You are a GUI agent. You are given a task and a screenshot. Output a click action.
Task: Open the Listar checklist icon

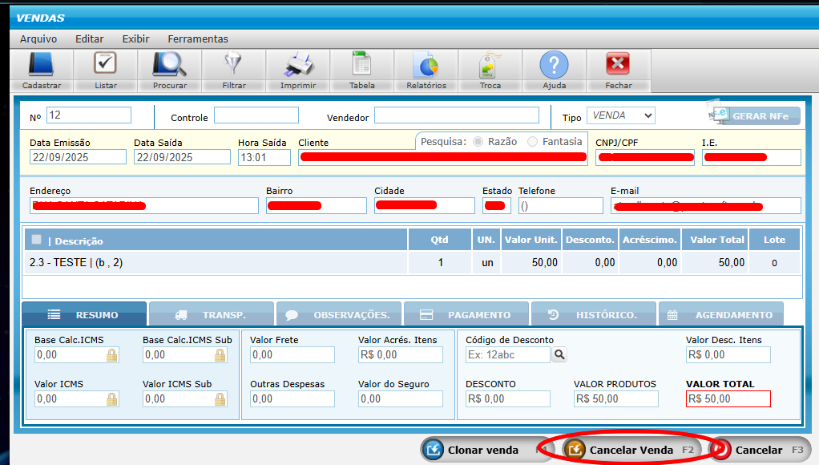pos(106,65)
